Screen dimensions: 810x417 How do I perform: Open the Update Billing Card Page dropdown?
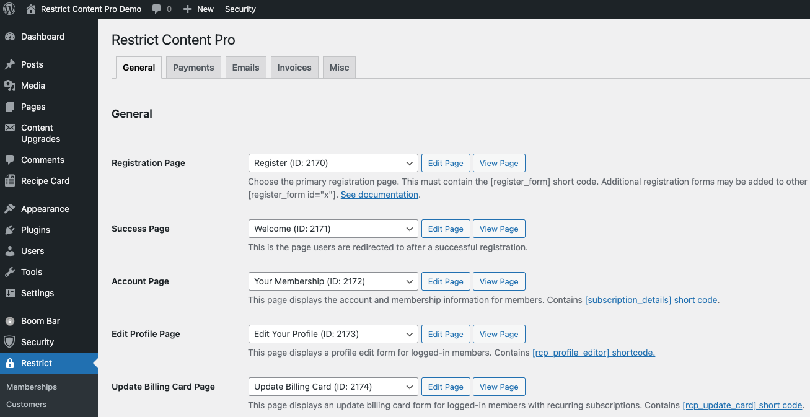pos(333,387)
